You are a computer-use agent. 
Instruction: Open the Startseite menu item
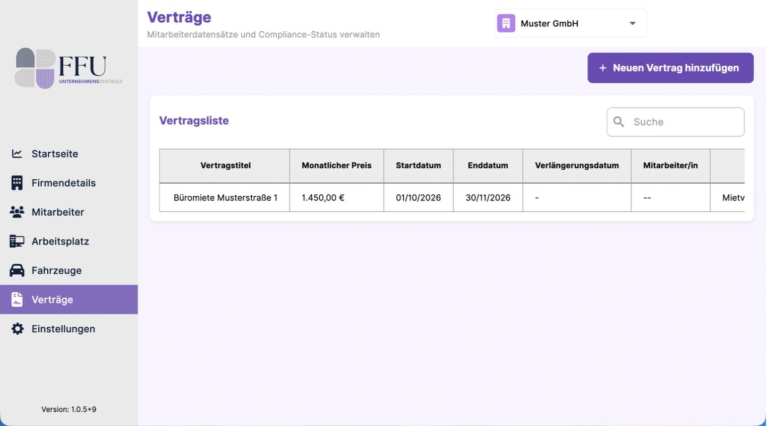pos(69,154)
